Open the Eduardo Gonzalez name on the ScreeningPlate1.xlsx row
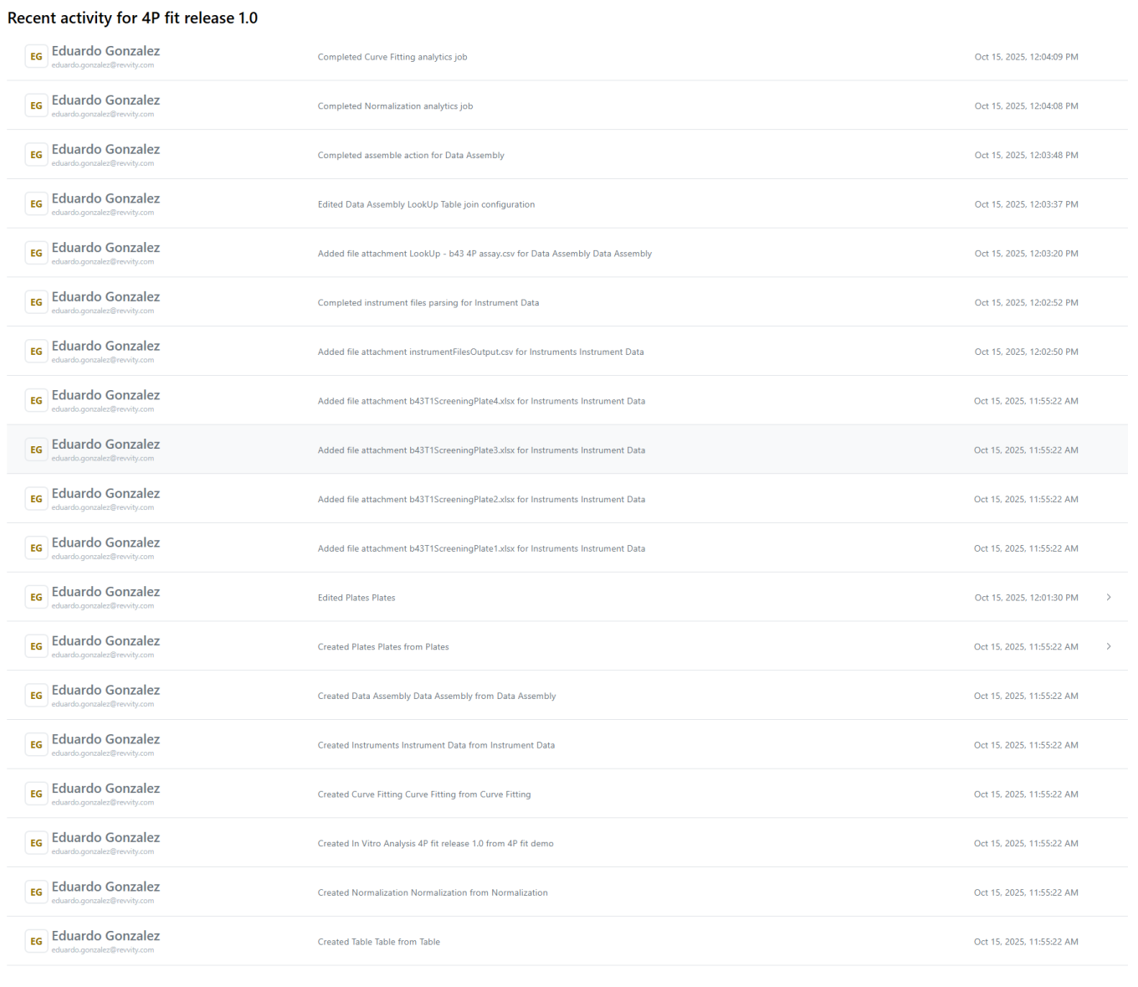The height and width of the screenshot is (987, 1138). 105,542
